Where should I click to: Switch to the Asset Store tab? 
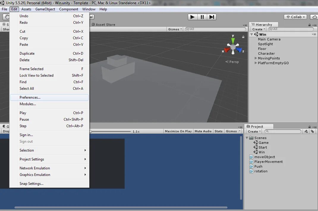103,25
